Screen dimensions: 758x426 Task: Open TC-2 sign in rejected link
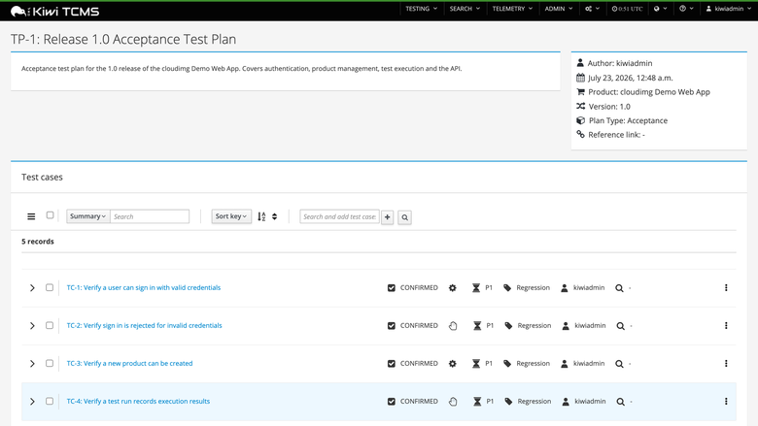pyautogui.click(x=144, y=326)
